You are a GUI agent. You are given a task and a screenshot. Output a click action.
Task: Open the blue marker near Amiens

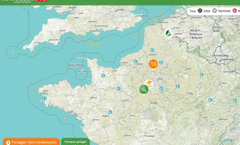click(x=152, y=50)
